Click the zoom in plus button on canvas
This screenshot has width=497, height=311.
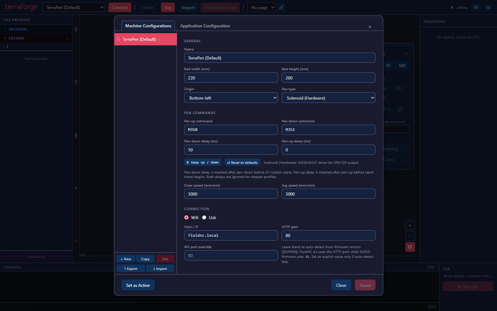(410, 225)
